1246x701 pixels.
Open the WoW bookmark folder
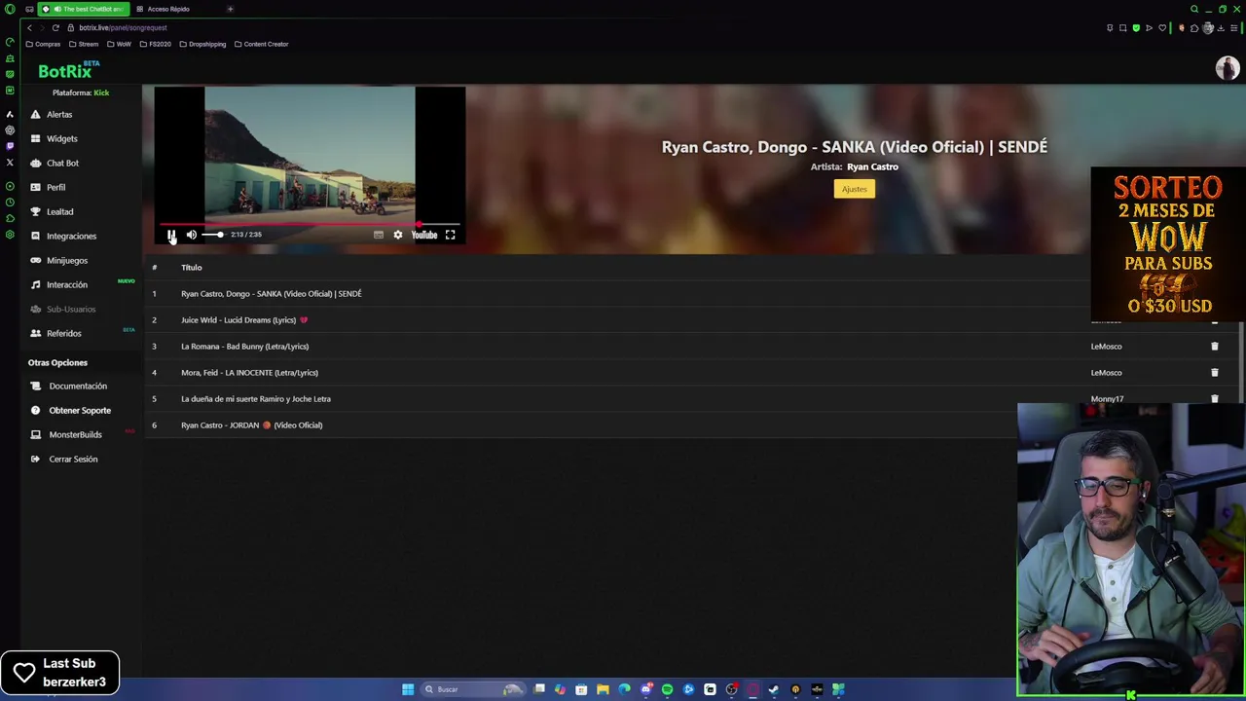(119, 44)
